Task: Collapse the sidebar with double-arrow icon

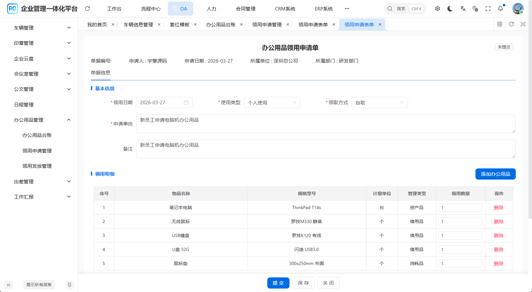Action: click(x=9, y=285)
